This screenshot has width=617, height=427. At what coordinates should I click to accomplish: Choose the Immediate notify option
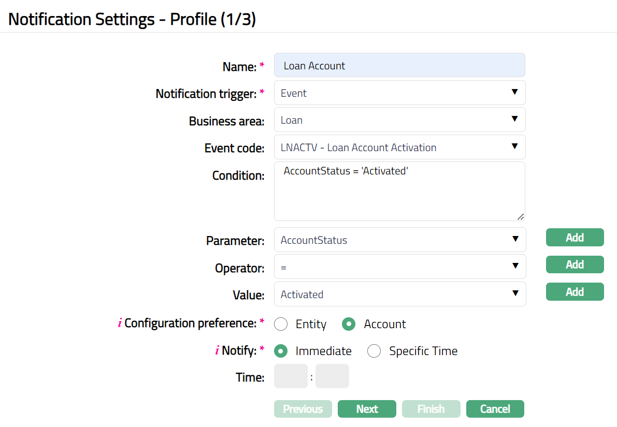point(281,351)
